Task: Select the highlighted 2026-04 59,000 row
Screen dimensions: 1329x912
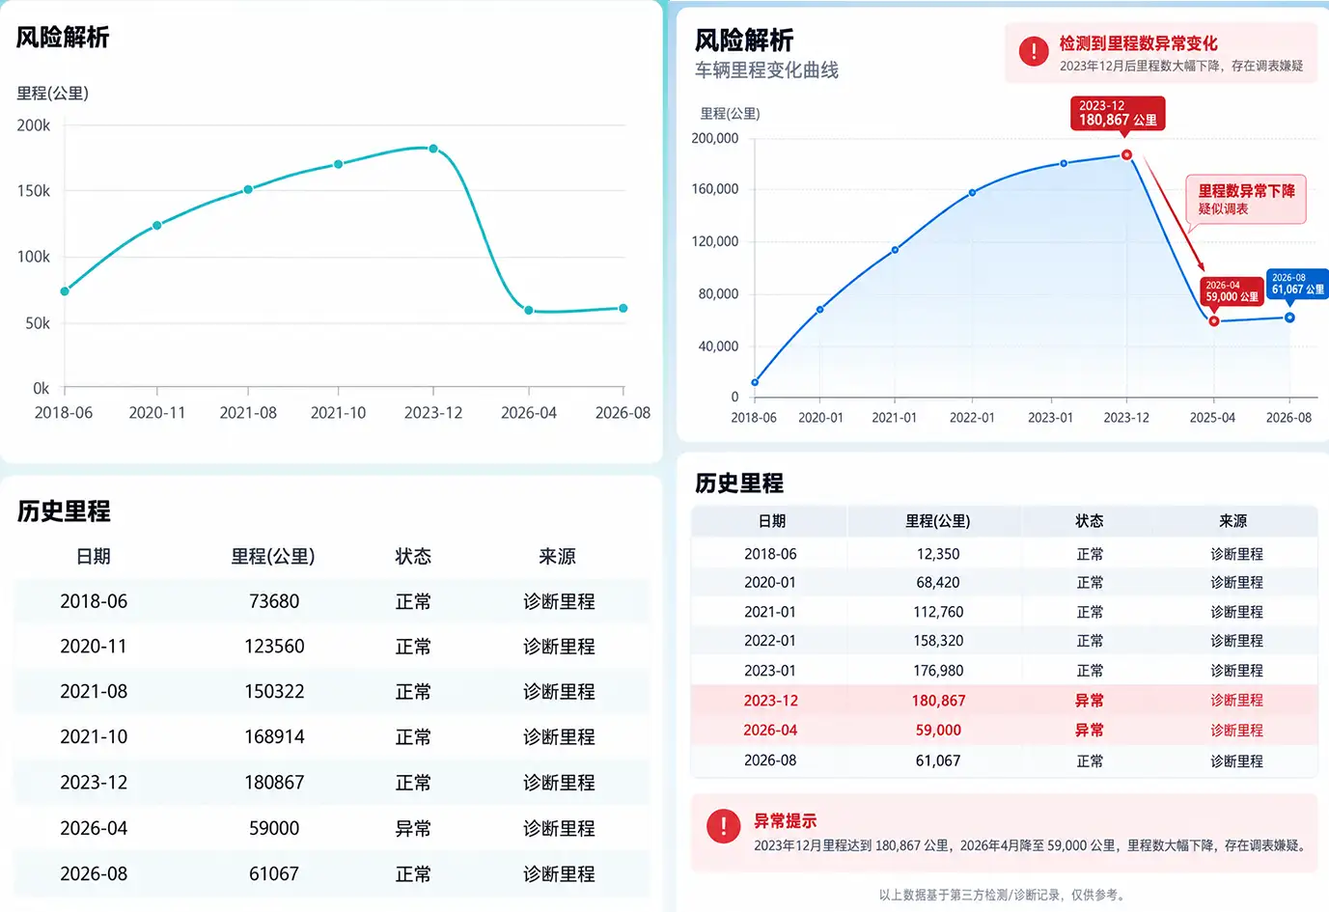Action: coord(1004,731)
